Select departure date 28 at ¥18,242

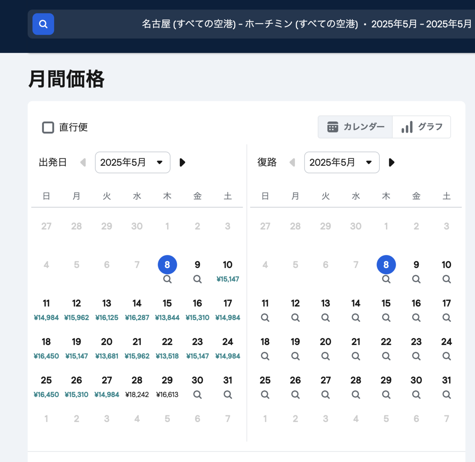click(137, 386)
